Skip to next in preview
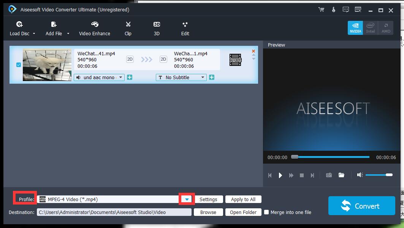 click(312, 175)
